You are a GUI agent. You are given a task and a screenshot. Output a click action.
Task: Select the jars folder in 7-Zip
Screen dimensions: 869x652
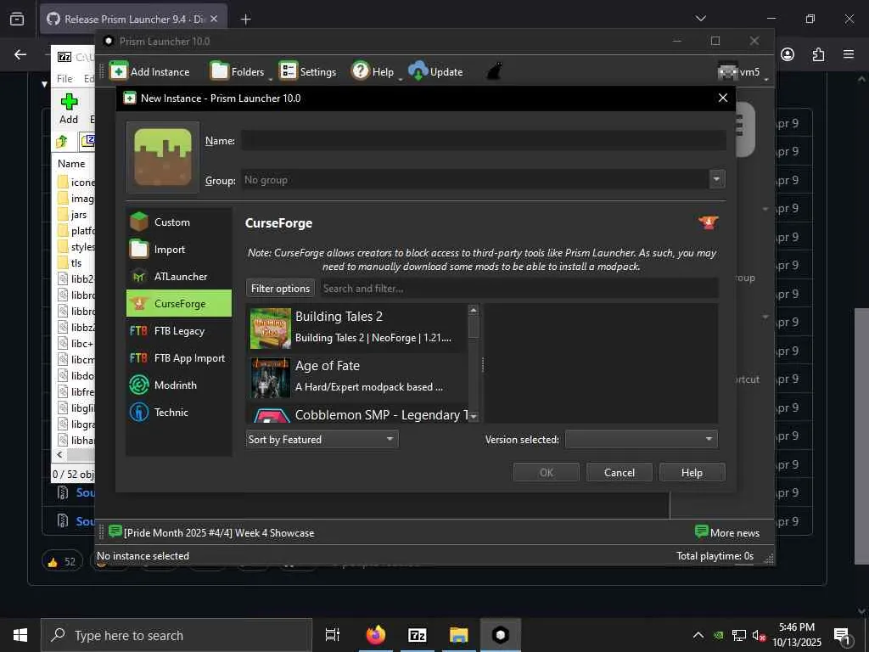[75, 215]
